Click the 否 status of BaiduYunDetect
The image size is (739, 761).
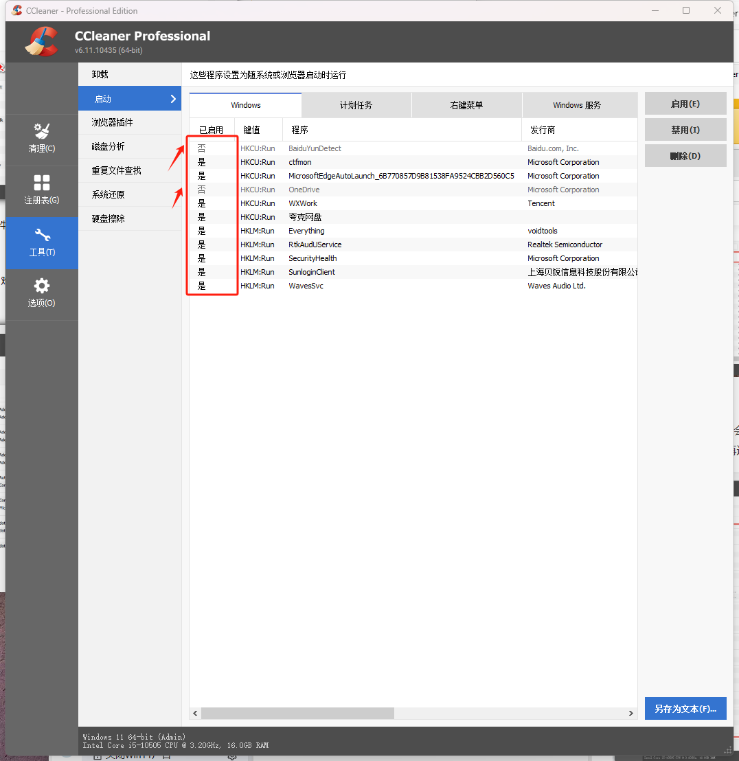point(201,148)
